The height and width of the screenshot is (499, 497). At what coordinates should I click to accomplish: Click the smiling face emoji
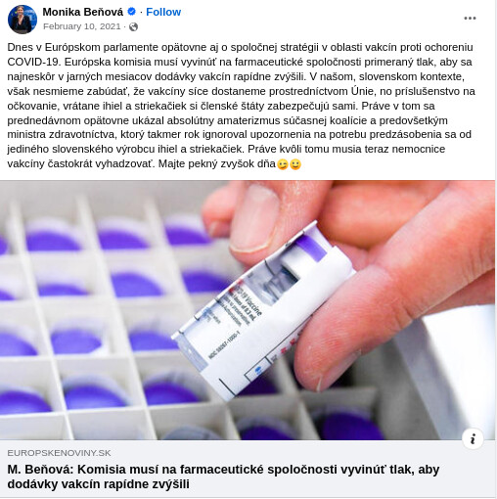(x=295, y=164)
